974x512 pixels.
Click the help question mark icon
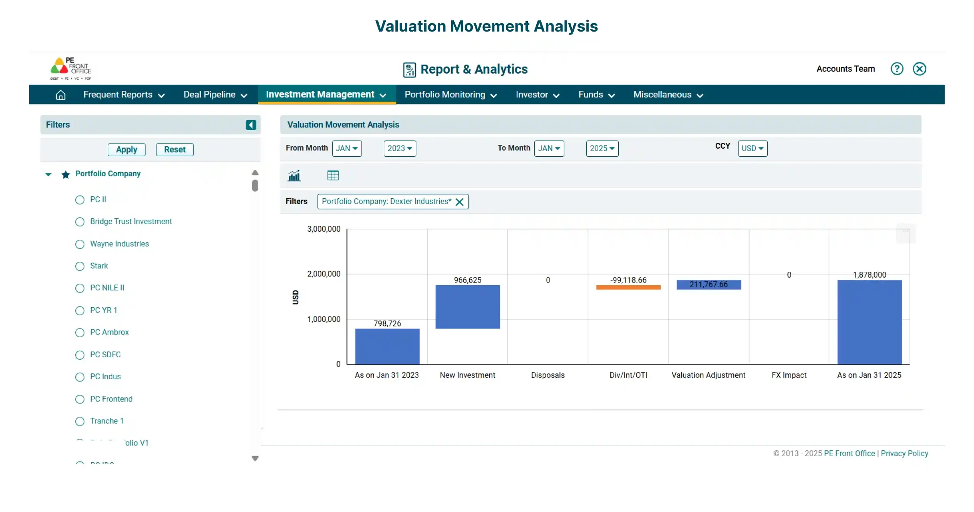[897, 69]
